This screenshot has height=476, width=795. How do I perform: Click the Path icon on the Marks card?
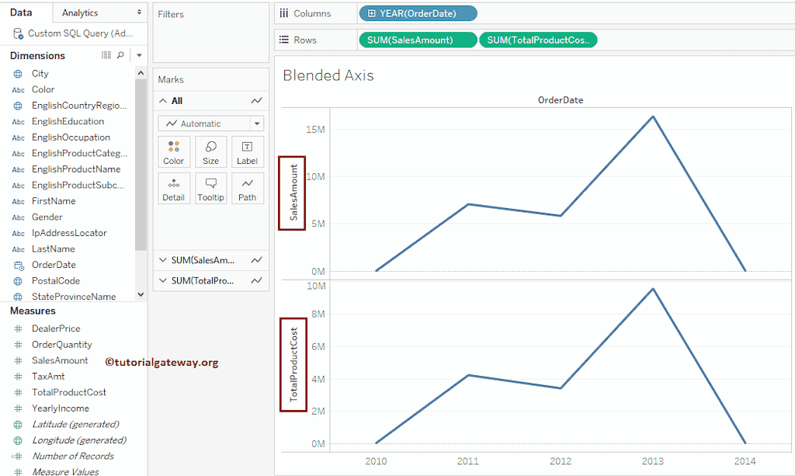point(247,188)
